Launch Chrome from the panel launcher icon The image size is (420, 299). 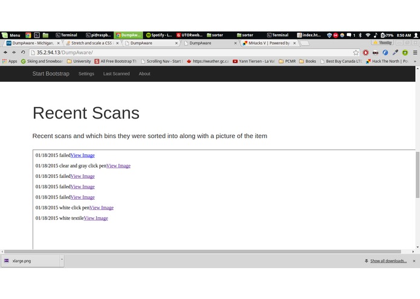[x=28, y=35]
